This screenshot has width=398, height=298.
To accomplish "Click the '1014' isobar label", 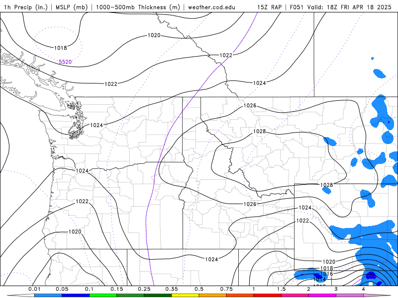I will (319, 279).
